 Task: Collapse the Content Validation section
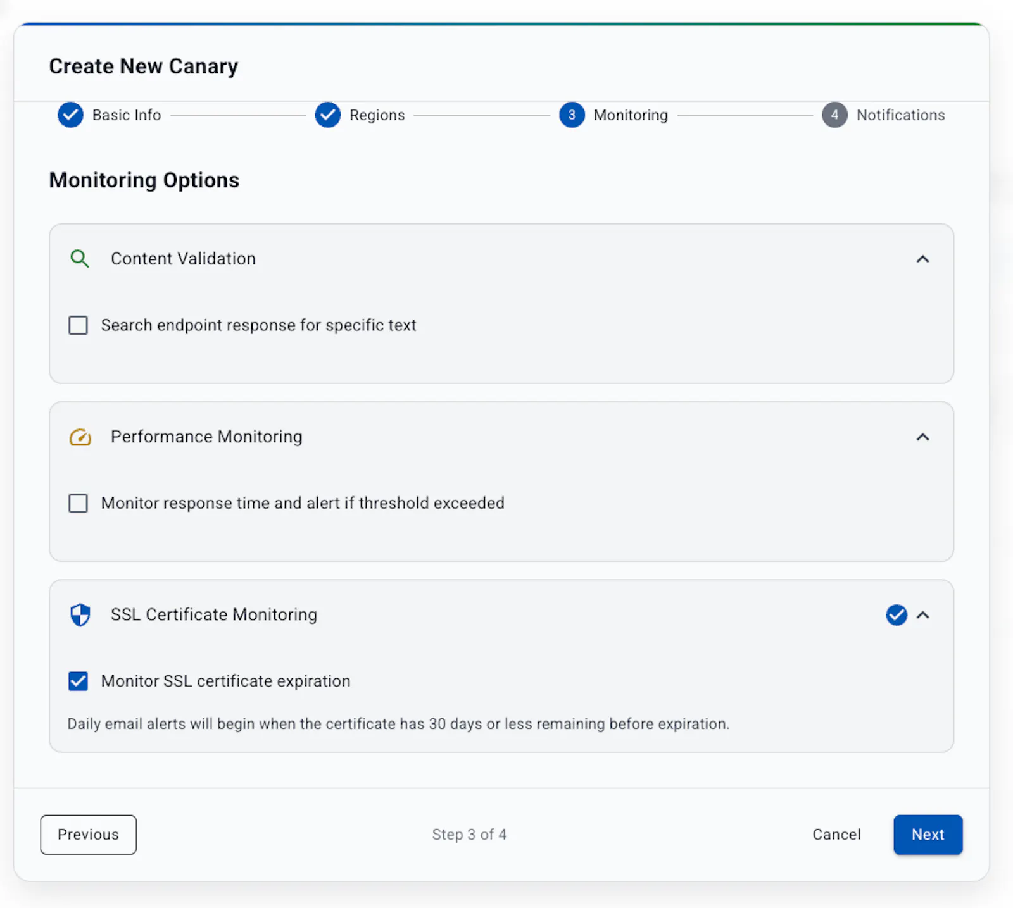[x=923, y=259]
